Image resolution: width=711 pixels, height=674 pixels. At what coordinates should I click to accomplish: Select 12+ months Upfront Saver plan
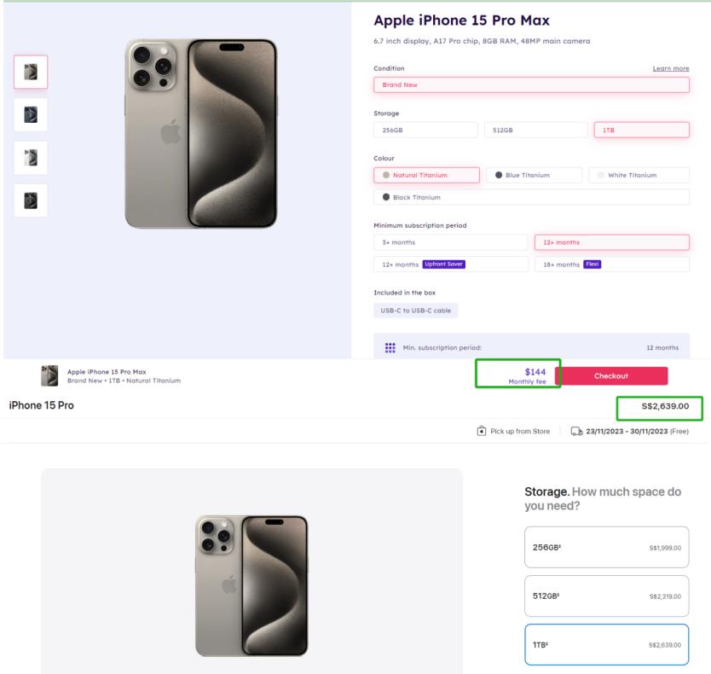(450, 264)
